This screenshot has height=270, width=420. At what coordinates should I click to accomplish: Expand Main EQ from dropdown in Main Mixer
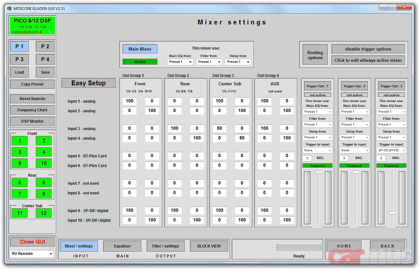[x=180, y=62]
